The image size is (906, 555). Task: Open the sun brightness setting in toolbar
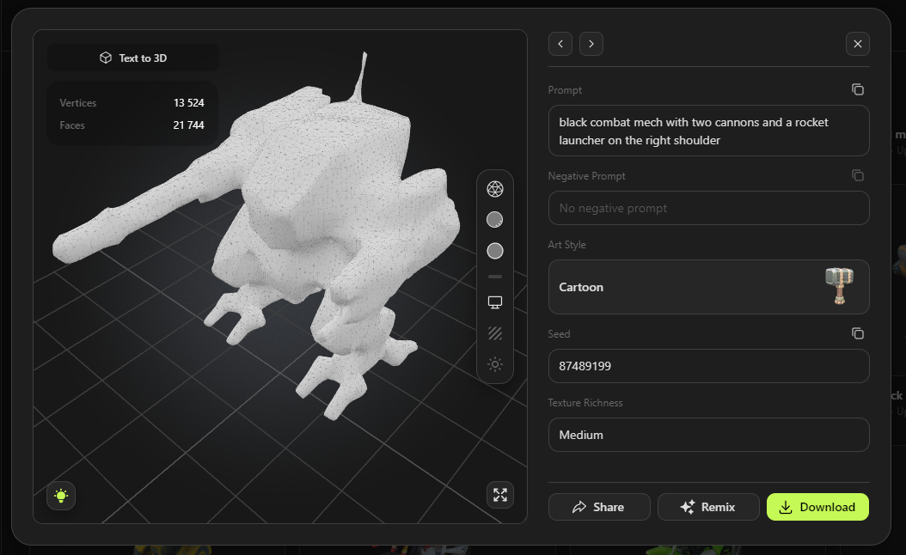[494, 364]
